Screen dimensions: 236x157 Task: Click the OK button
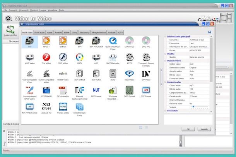click(188, 129)
